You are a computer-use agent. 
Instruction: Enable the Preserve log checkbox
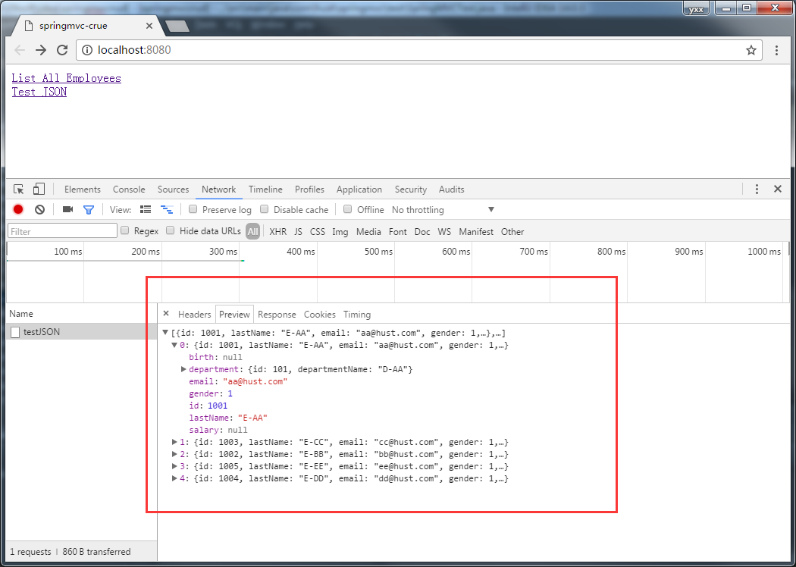click(193, 208)
